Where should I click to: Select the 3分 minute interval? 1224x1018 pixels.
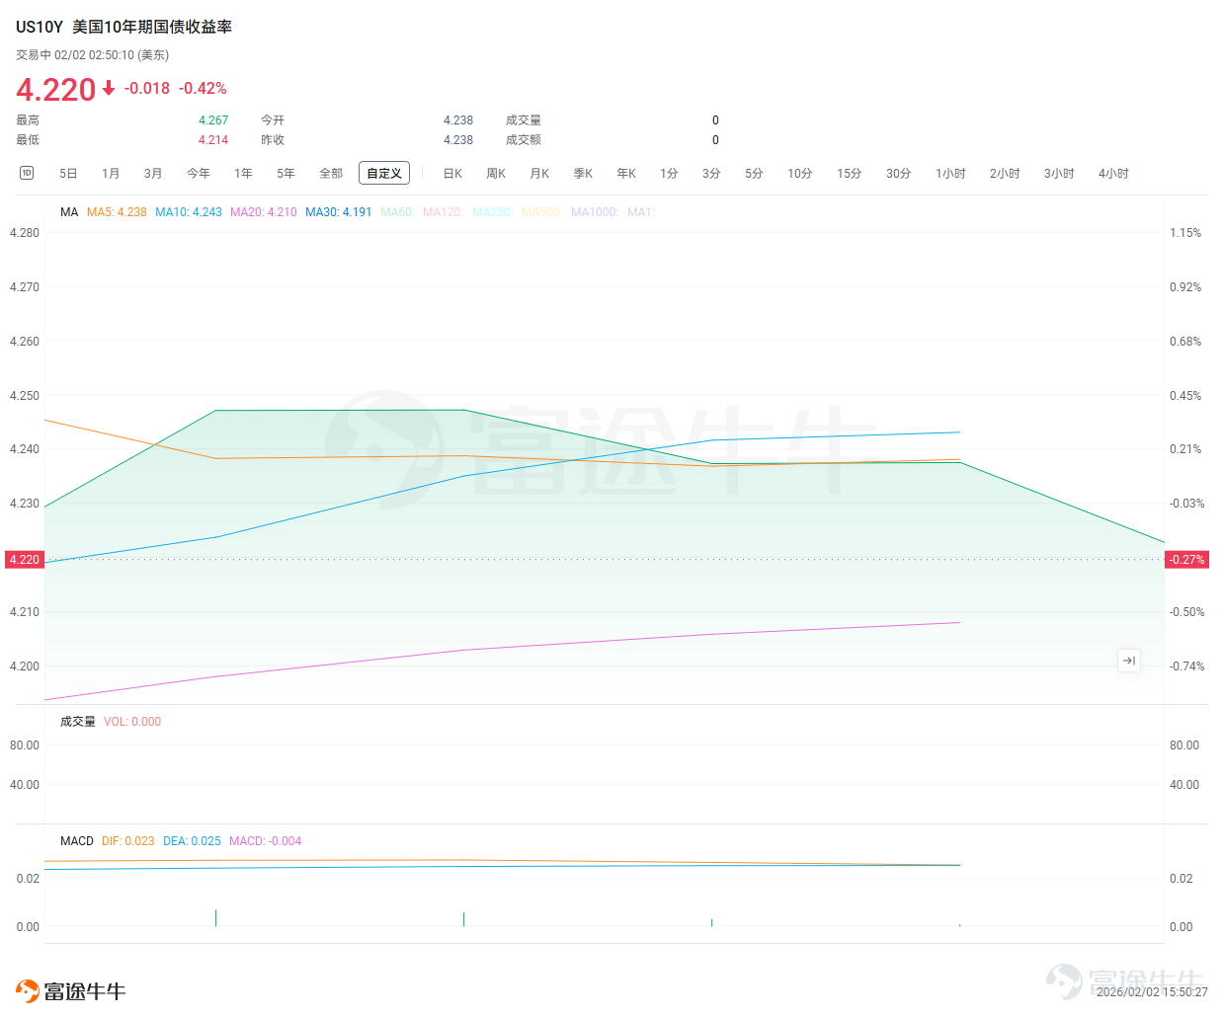point(711,174)
